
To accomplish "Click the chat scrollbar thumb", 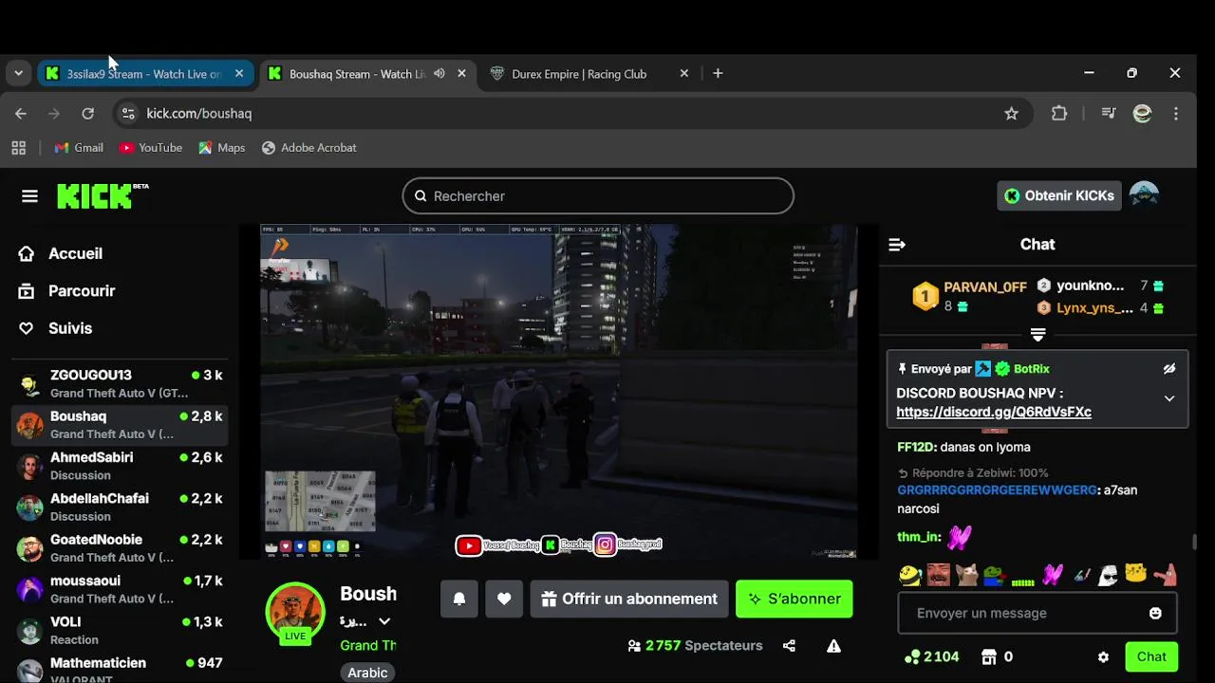I will click(x=1193, y=542).
